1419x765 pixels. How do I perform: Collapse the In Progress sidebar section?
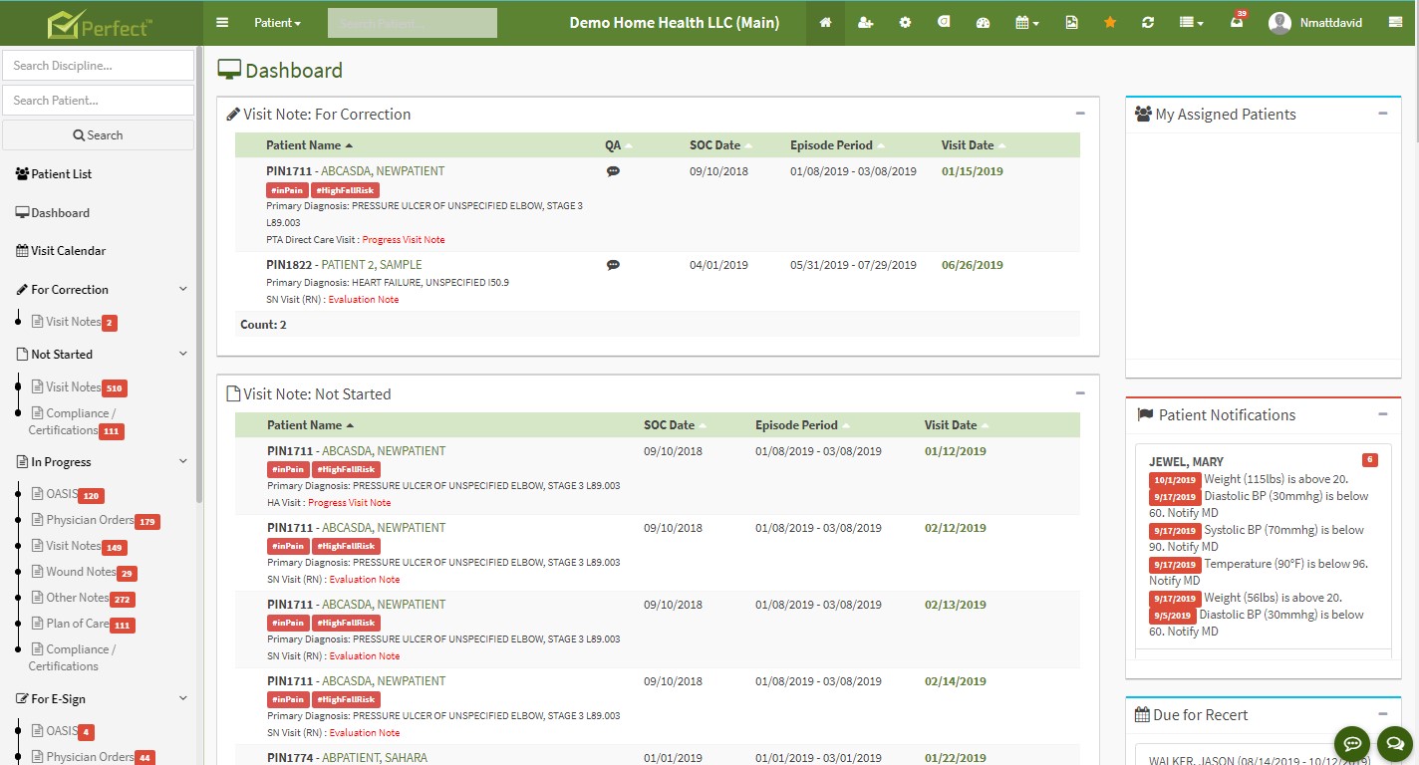pyautogui.click(x=182, y=462)
